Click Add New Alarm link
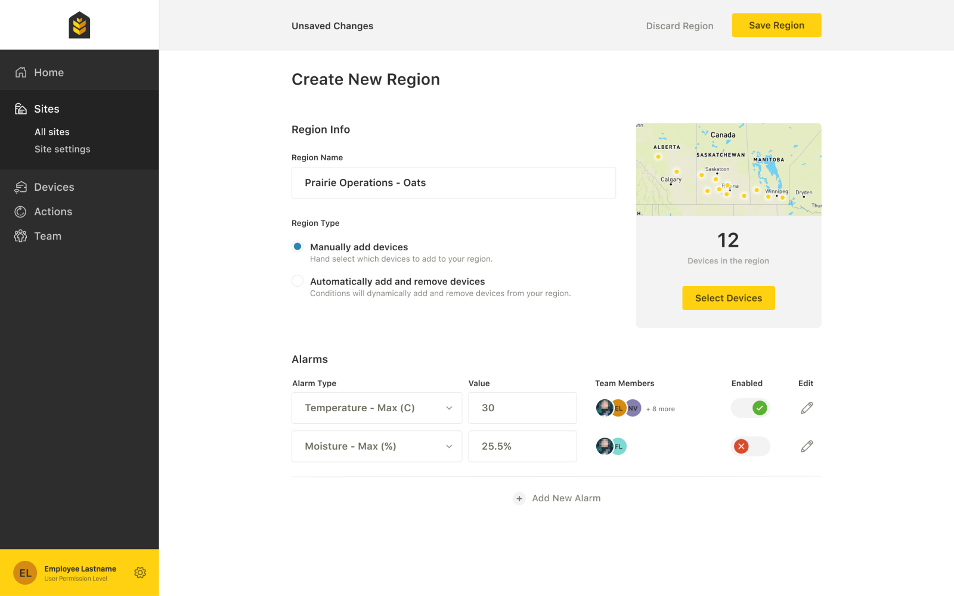Image resolution: width=954 pixels, height=596 pixels. pos(566,498)
